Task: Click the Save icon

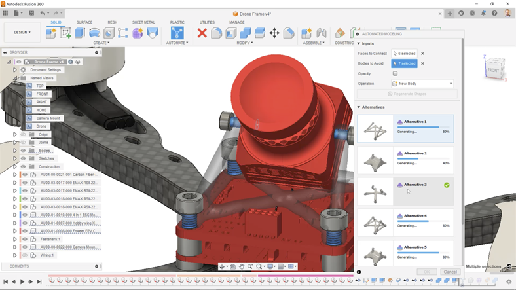Action: (31, 13)
